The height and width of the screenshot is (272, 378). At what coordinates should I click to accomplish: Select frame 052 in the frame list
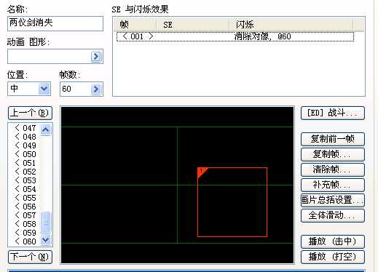pyautogui.click(x=25, y=172)
